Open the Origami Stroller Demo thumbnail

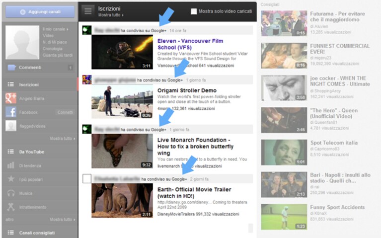tap(122, 101)
